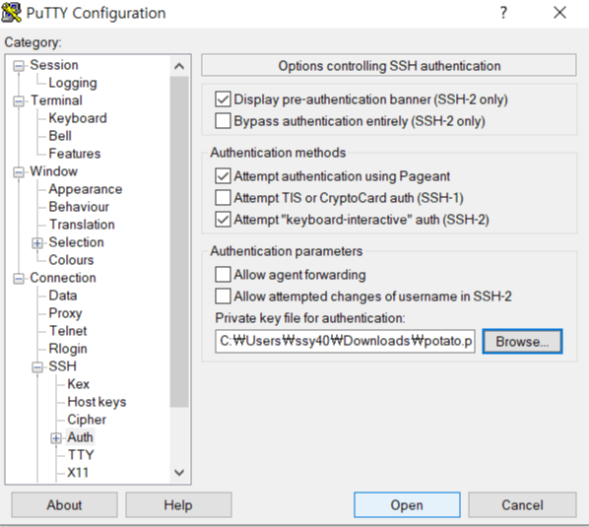Open Logging settings
This screenshot has width=589, height=527.
click(x=73, y=83)
